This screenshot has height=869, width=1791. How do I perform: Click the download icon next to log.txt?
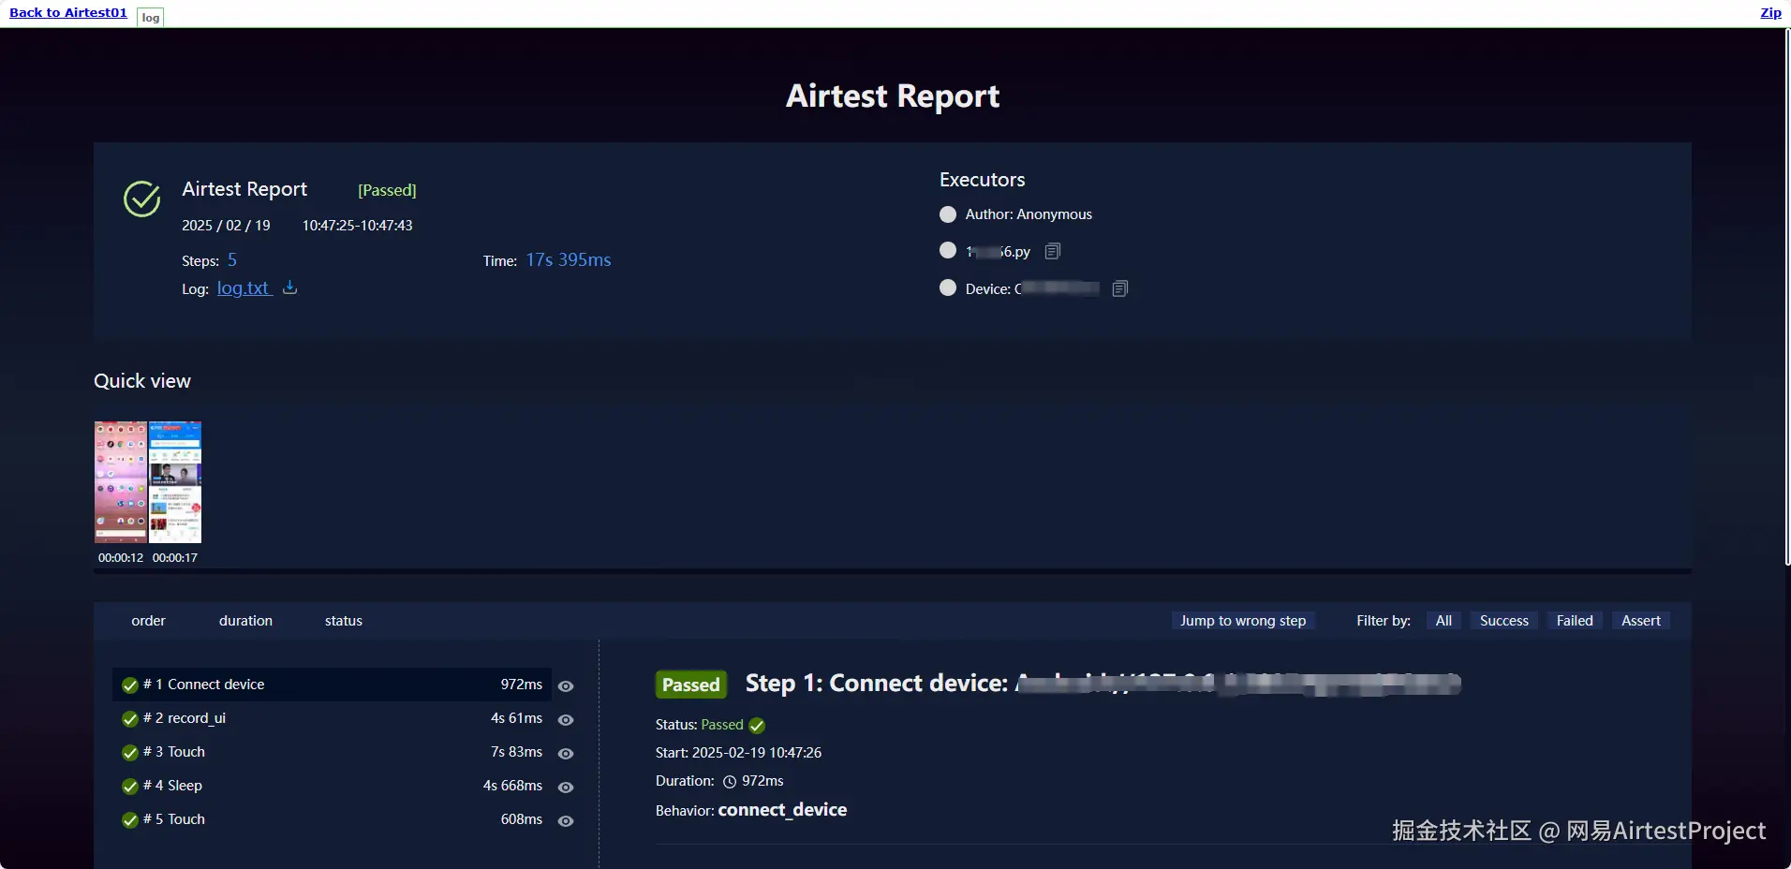tap(290, 287)
